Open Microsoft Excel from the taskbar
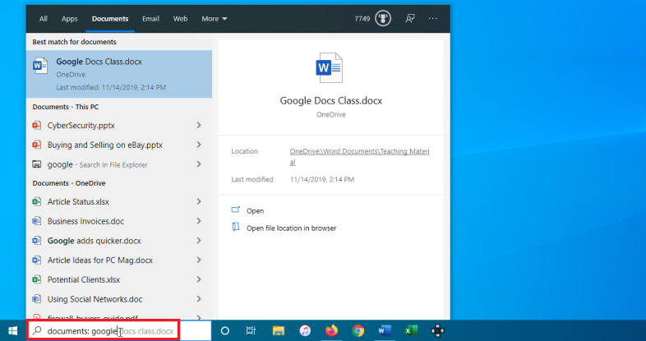This screenshot has width=646, height=341. coord(411,330)
